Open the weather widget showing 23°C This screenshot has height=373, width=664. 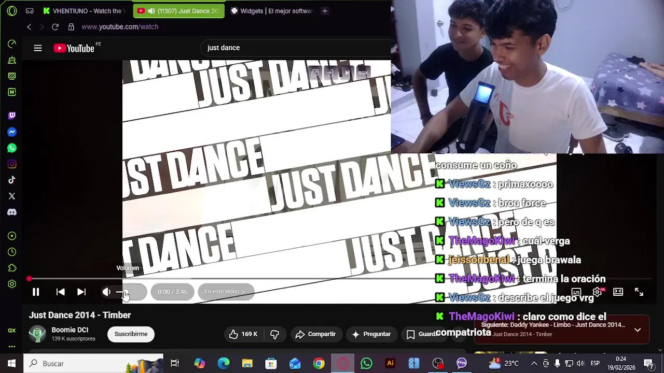coord(504,364)
